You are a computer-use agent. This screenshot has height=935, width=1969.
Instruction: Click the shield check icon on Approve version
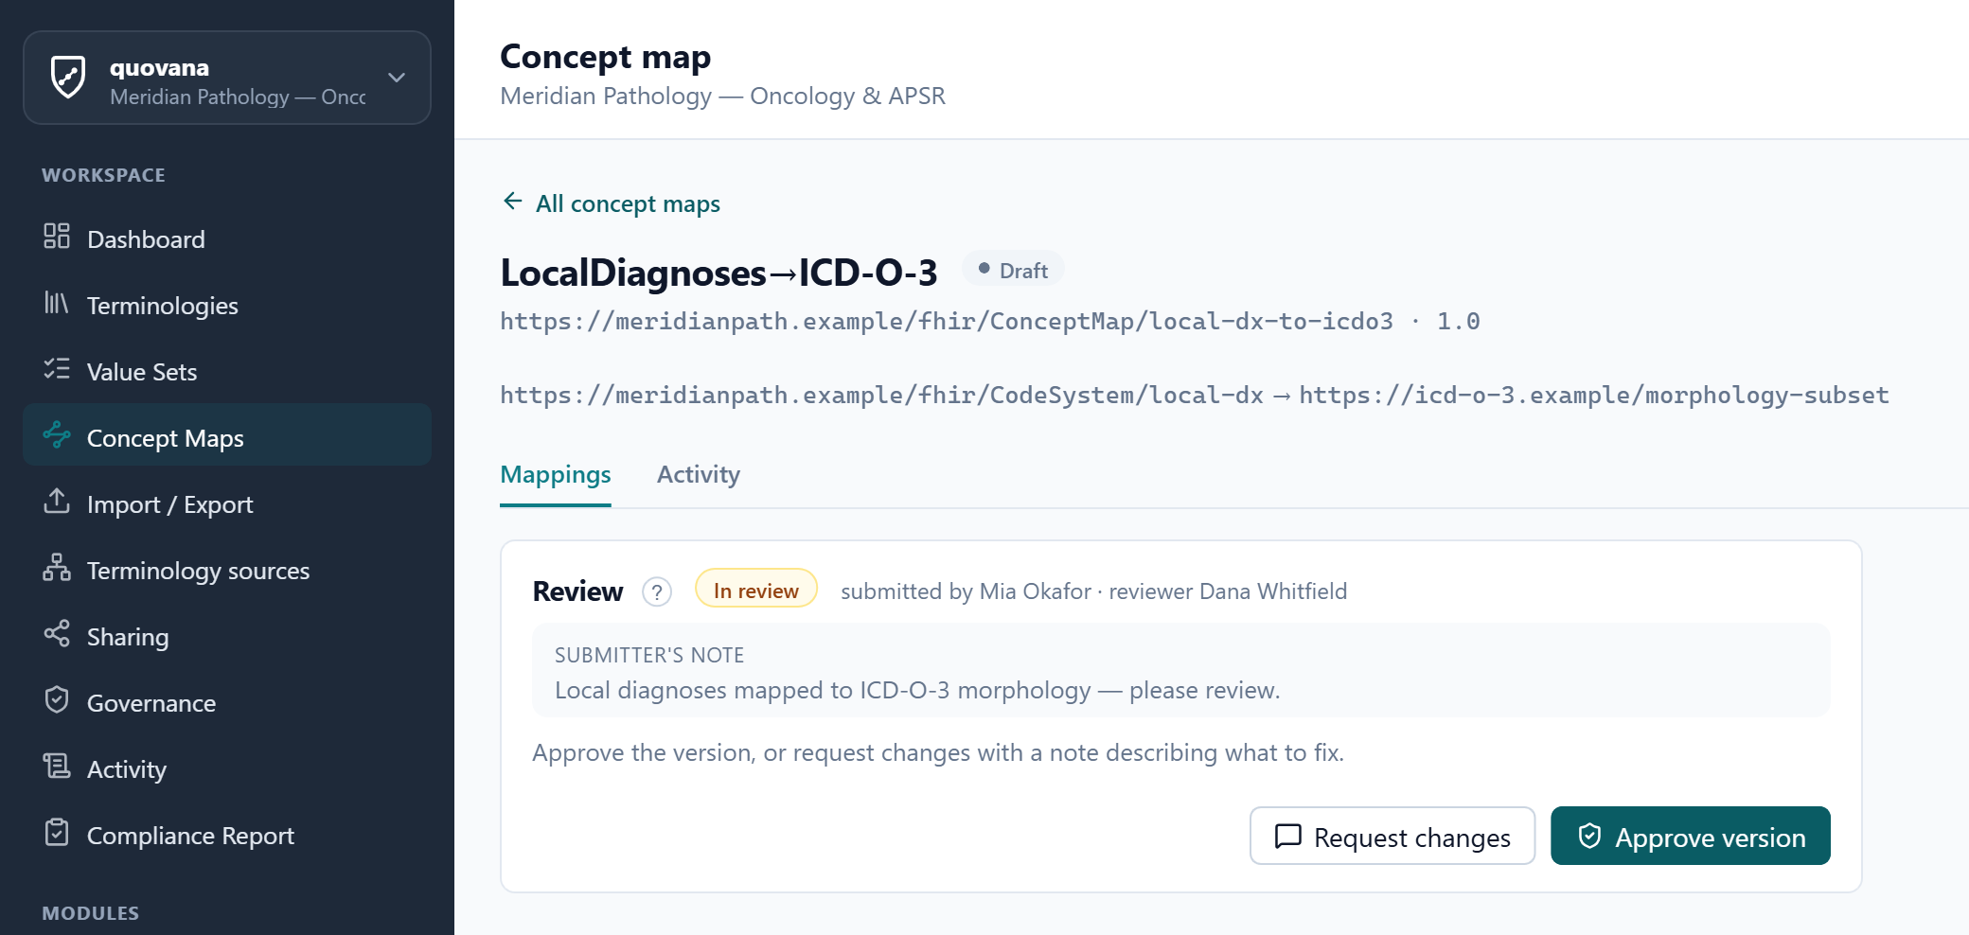tap(1590, 836)
